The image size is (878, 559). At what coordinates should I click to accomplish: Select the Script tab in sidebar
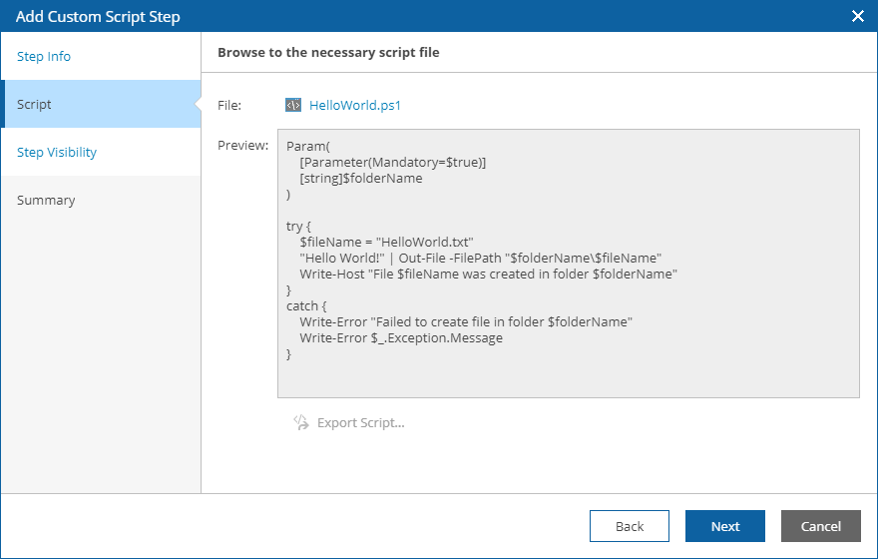(x=35, y=105)
